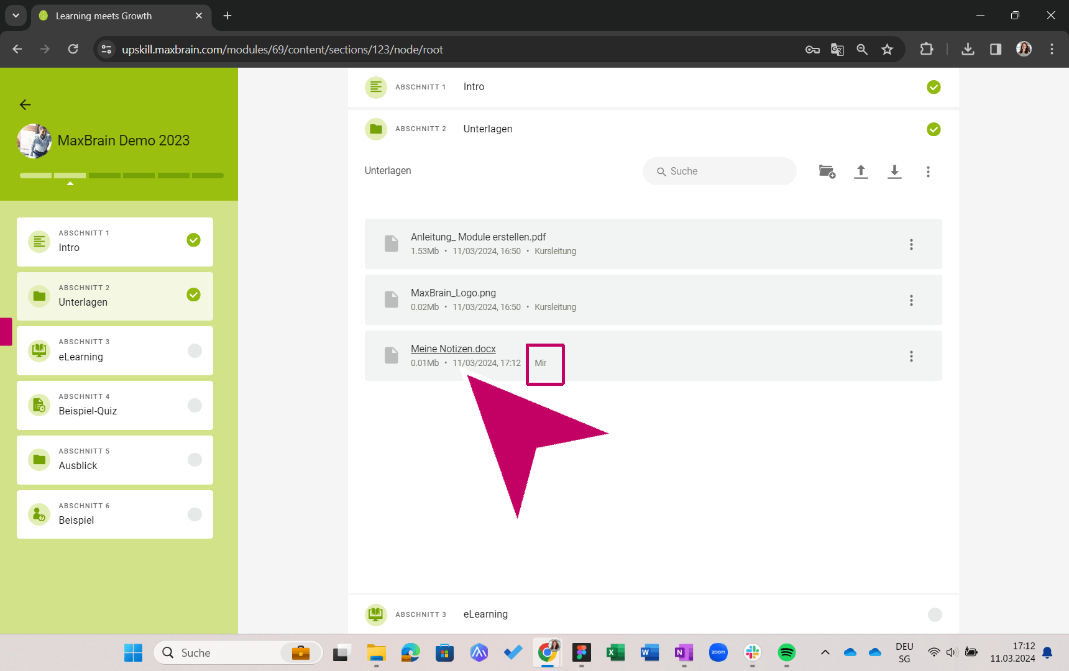The height and width of the screenshot is (671, 1069).
Task: Click the Suche field in Unterlagen
Action: (719, 171)
